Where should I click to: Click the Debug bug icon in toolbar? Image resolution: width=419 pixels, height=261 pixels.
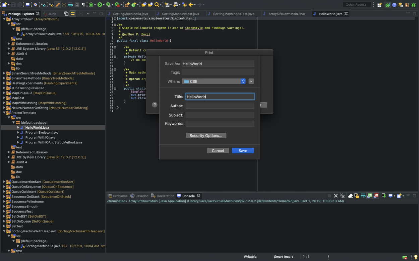[x=91, y=5]
